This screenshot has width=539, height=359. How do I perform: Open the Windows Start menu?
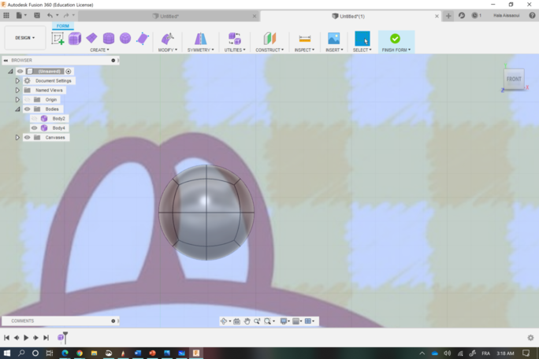click(6, 353)
